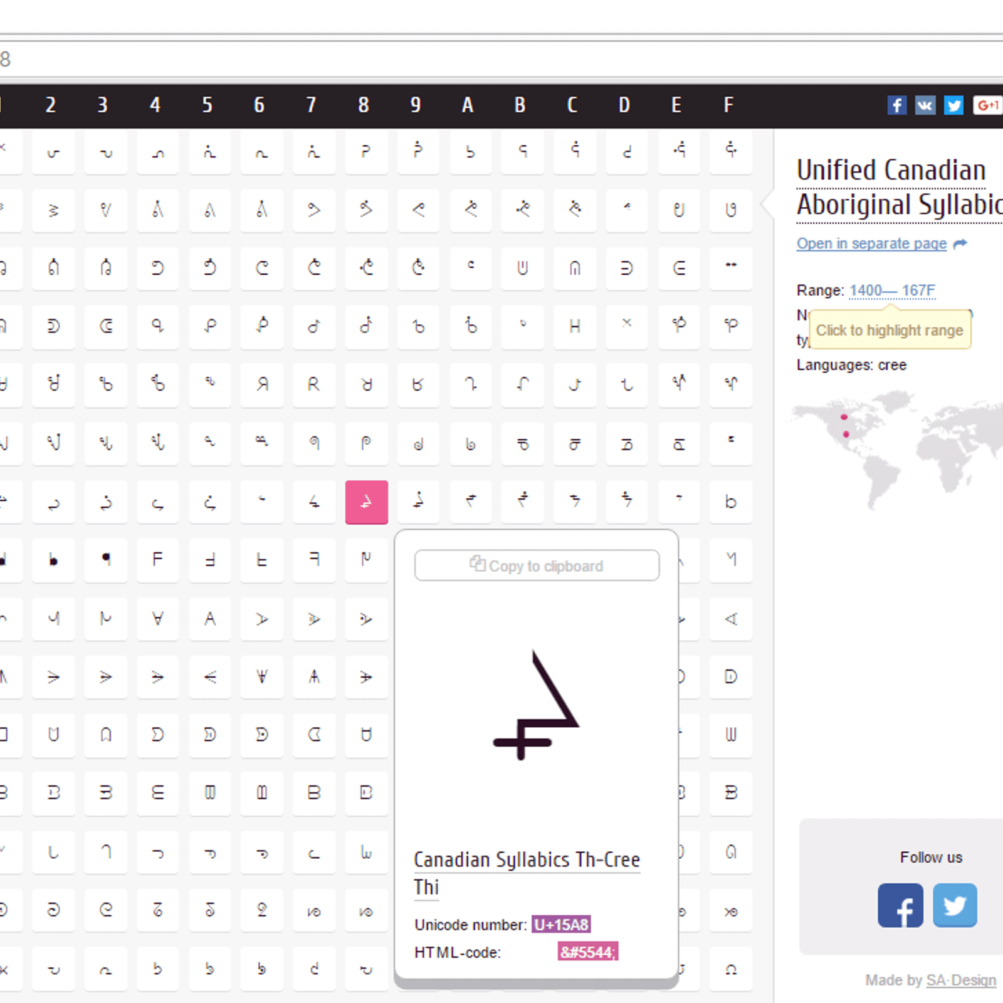Image resolution: width=1003 pixels, height=1003 pixels.
Task: Click the Ω-shaped glyph cell
Action: click(731, 970)
